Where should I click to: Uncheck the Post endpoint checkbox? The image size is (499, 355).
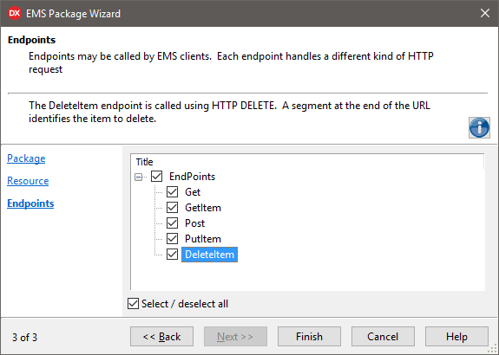pyautogui.click(x=172, y=223)
